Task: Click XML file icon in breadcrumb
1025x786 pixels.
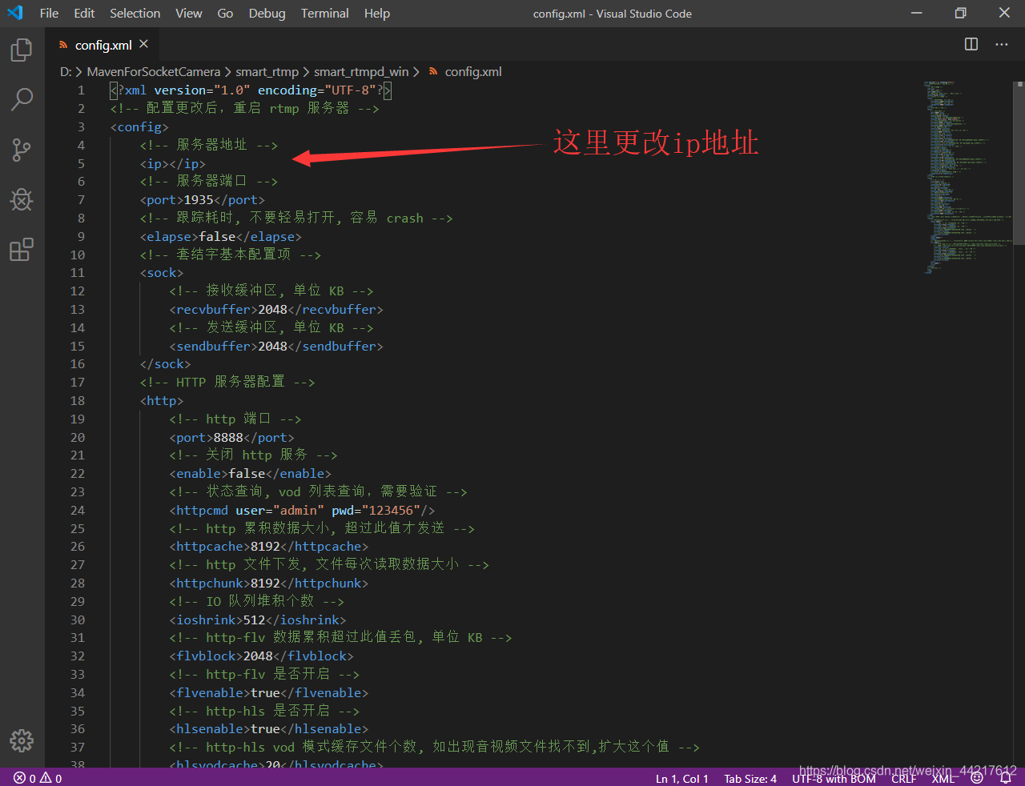Action: click(433, 71)
